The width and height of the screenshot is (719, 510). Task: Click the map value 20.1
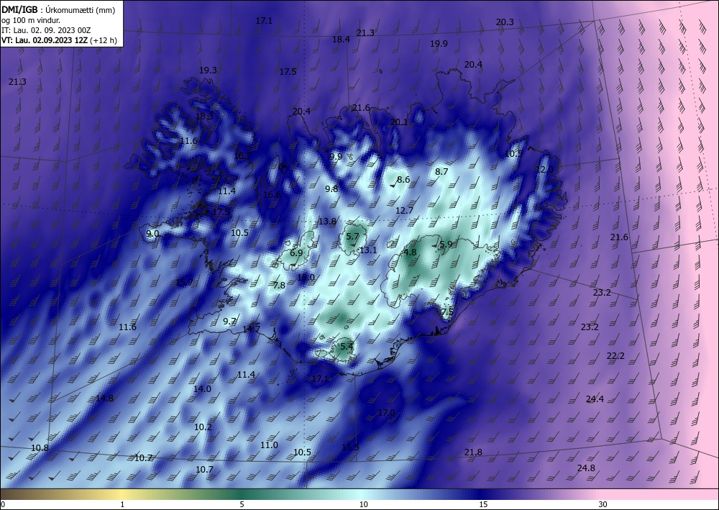click(x=399, y=122)
